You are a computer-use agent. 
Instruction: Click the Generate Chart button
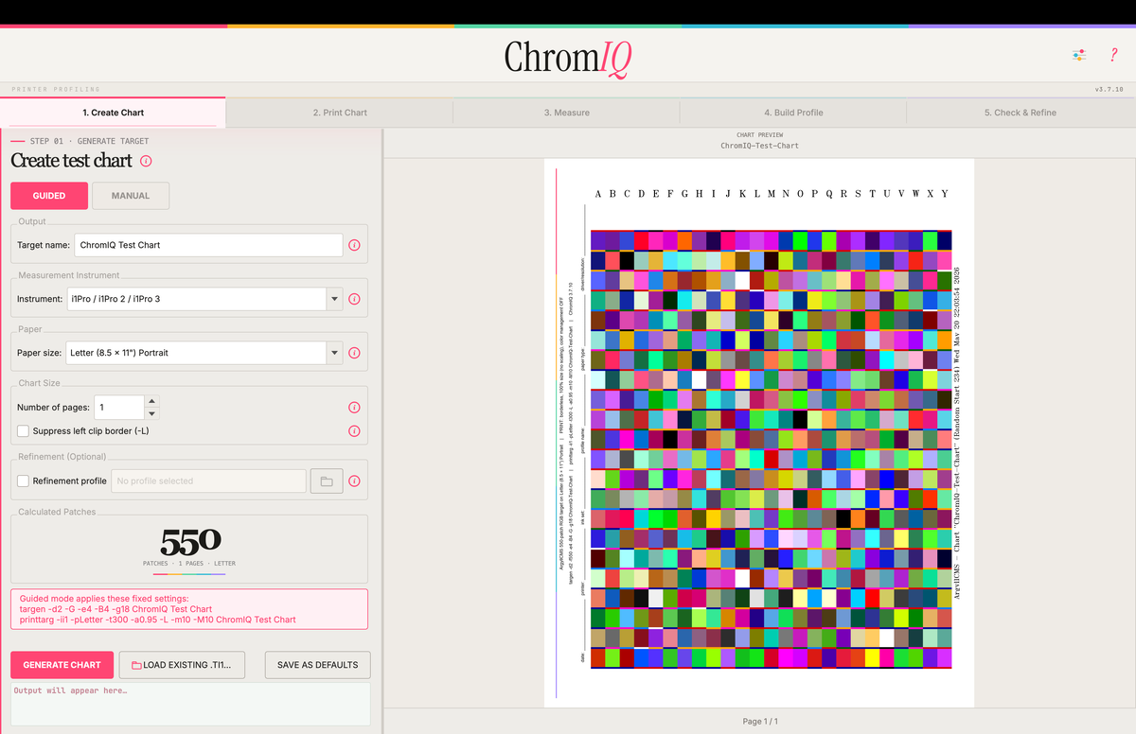pyautogui.click(x=62, y=665)
